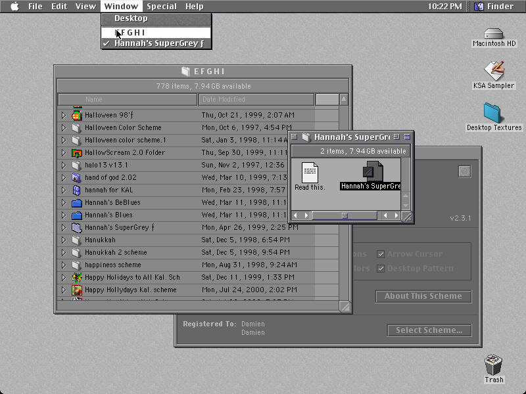Select the KSA Sampler desktop icon

tap(494, 71)
